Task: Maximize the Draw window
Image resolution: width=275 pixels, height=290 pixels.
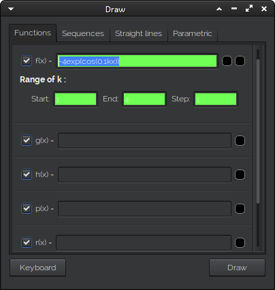Action: (x=249, y=9)
